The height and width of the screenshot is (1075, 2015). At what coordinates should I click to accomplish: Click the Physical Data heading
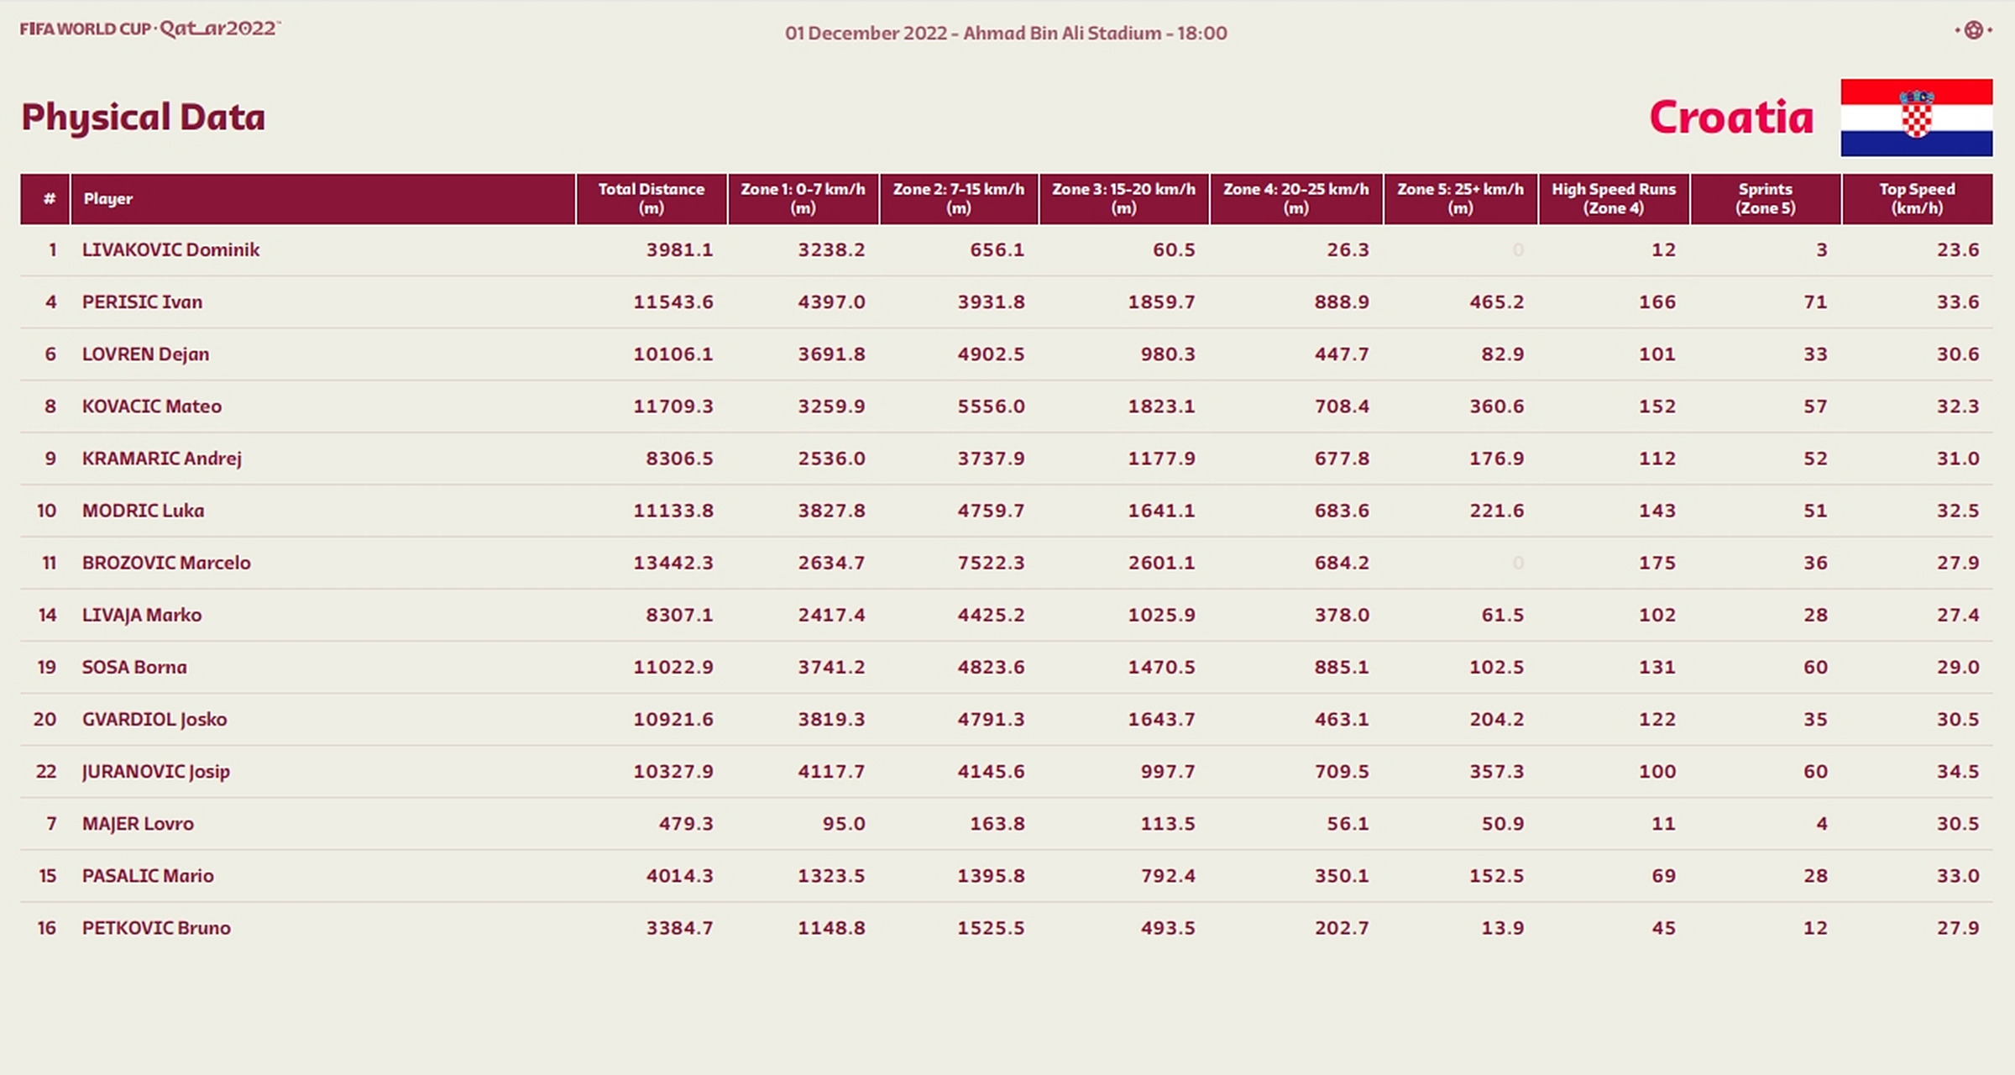pos(143,118)
